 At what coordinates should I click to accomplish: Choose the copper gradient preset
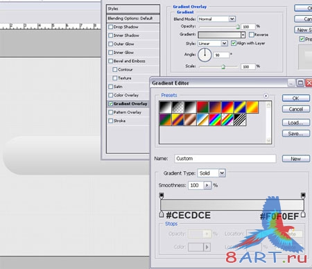tap(190, 120)
